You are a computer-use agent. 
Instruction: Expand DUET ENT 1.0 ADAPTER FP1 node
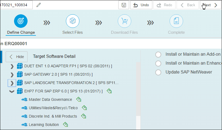(x=12, y=66)
